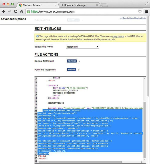The image size is (150, 164).
Task: Enter fullscreen using the top-right arrows icon
Action: (x=146, y=3)
